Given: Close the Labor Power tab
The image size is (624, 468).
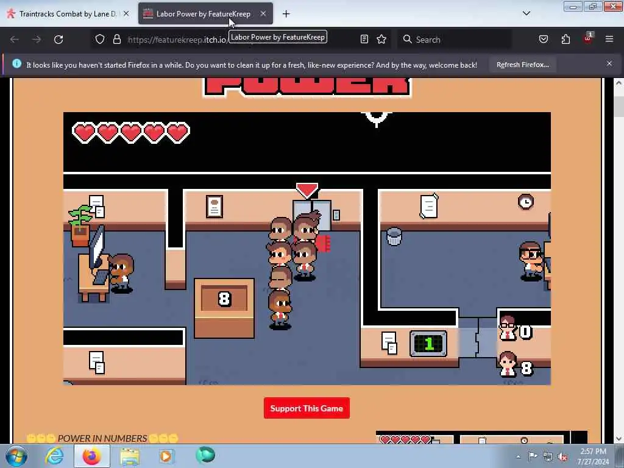Looking at the screenshot, I should [x=263, y=13].
